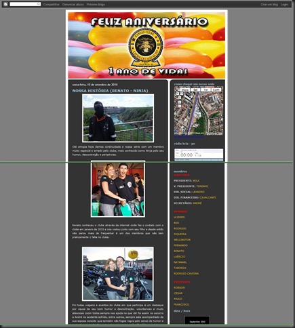Image resolution: width=295 pixels, height=328 pixels.
Task: Switch the map to Ter view
Action: (205, 89)
